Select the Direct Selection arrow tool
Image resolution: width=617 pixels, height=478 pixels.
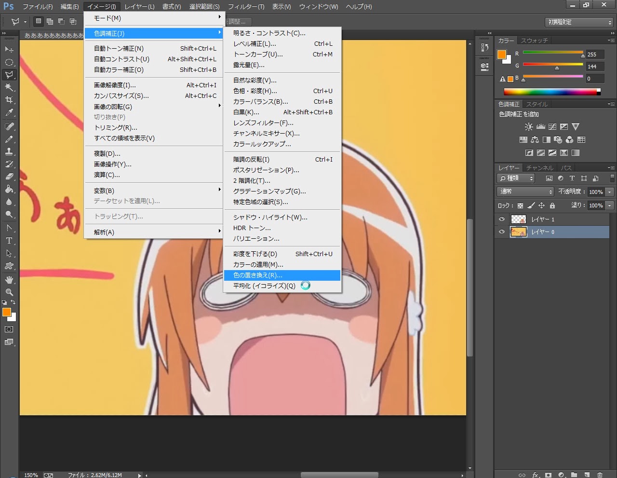click(x=9, y=253)
